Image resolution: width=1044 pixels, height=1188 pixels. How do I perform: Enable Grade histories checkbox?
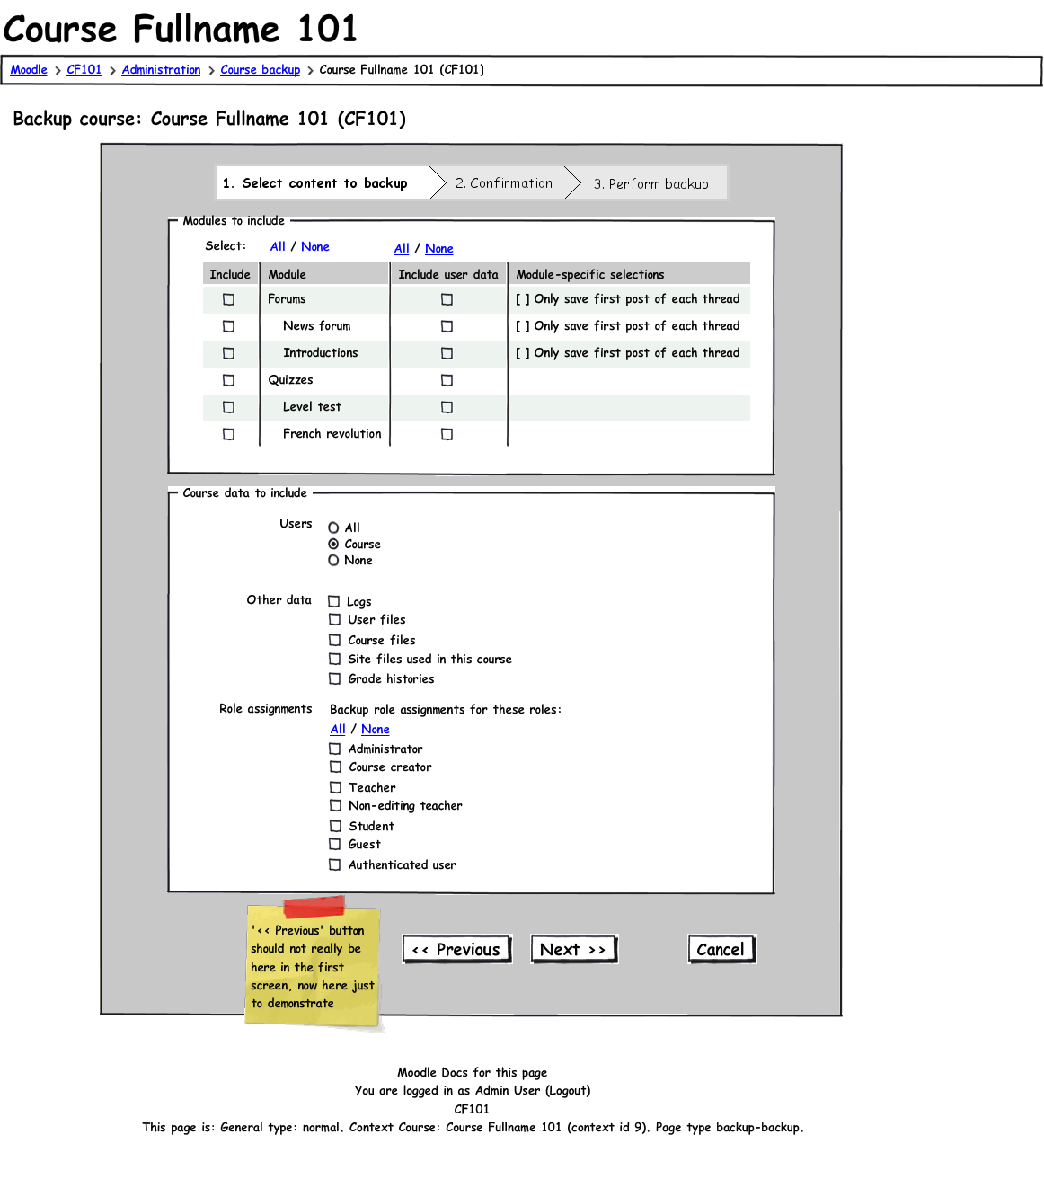pos(334,678)
